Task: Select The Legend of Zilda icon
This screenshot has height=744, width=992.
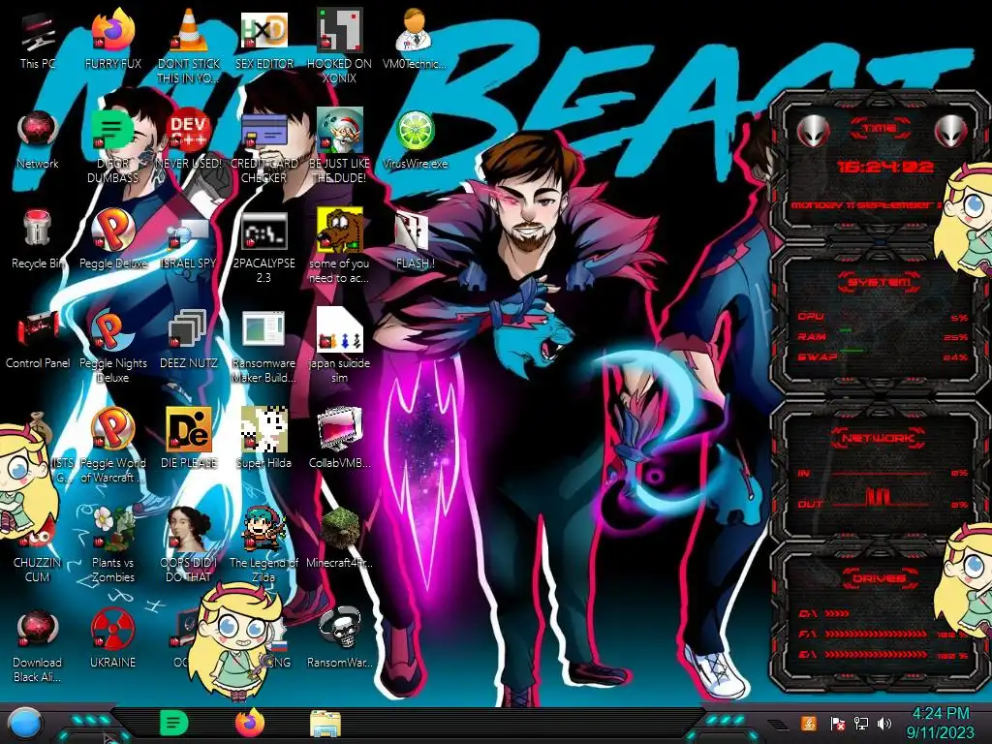Action: point(264,545)
